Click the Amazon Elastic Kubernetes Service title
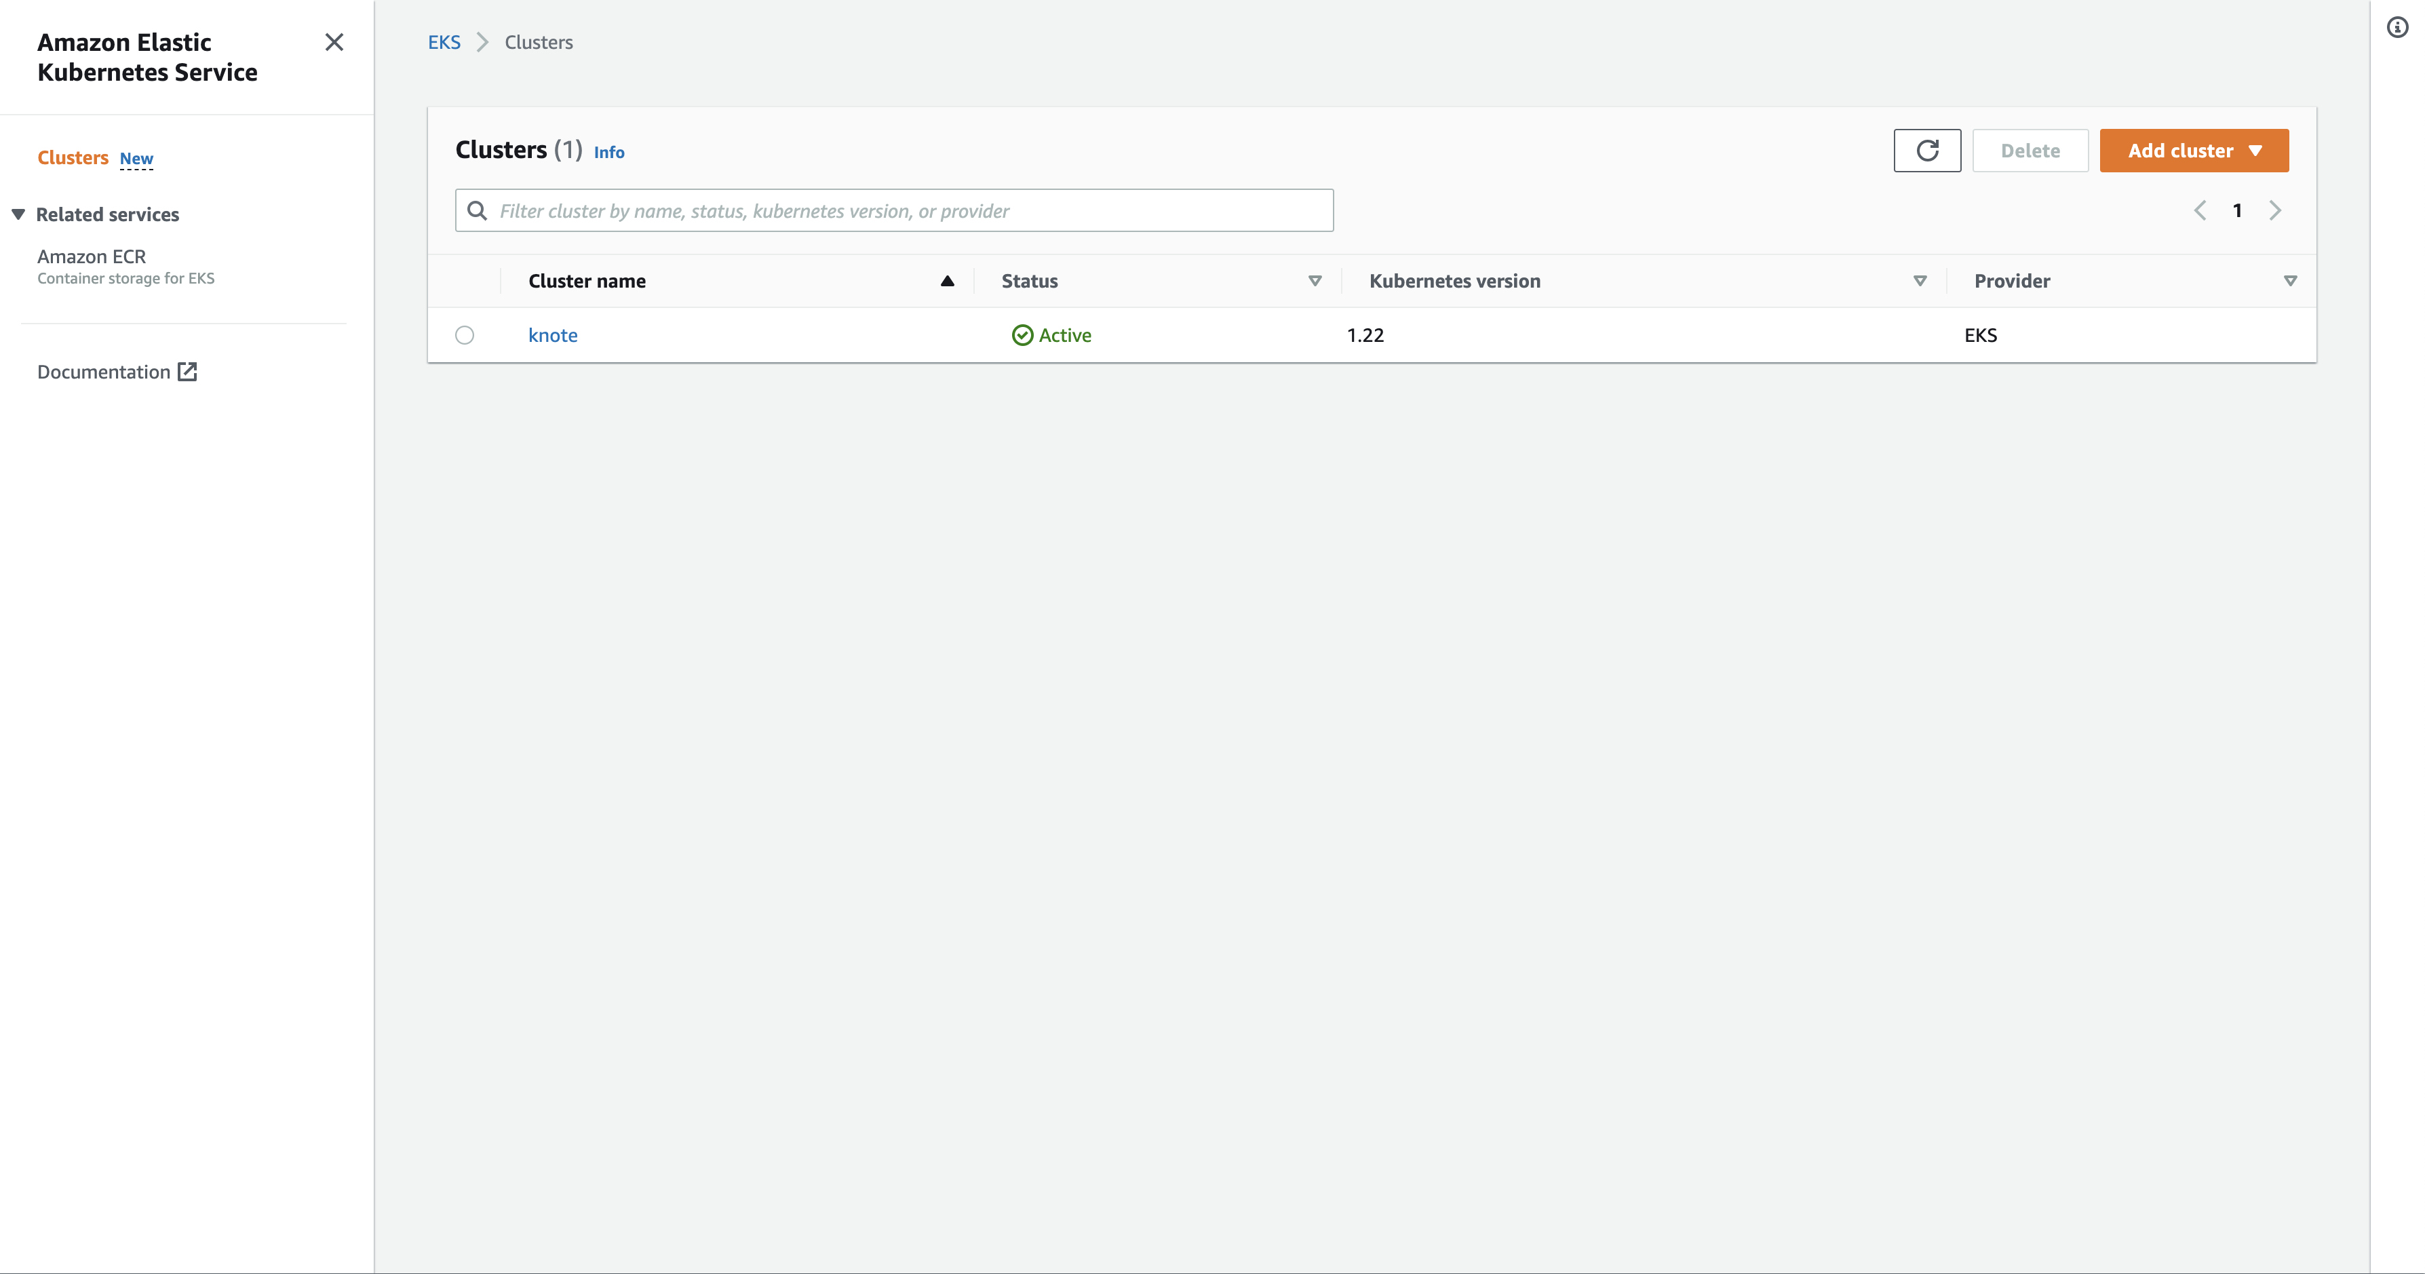The image size is (2425, 1274). coord(148,58)
